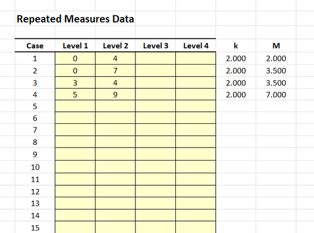Click M value 2.000 for Case 1

point(276,58)
